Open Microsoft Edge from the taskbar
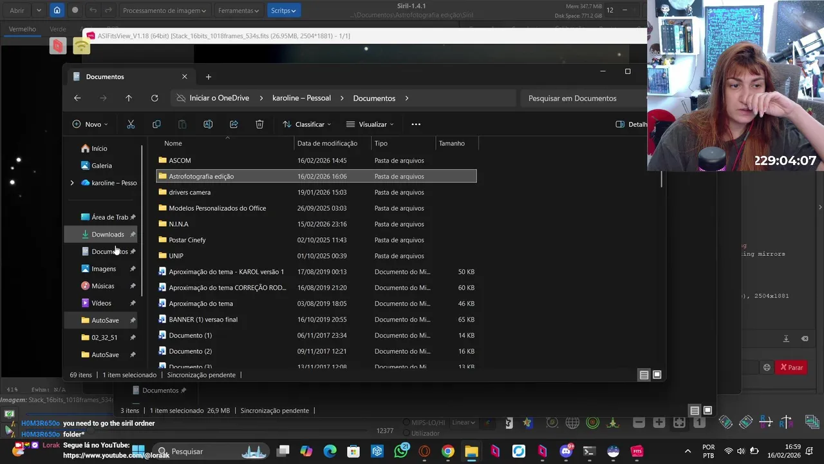824x464 pixels. [x=330, y=451]
